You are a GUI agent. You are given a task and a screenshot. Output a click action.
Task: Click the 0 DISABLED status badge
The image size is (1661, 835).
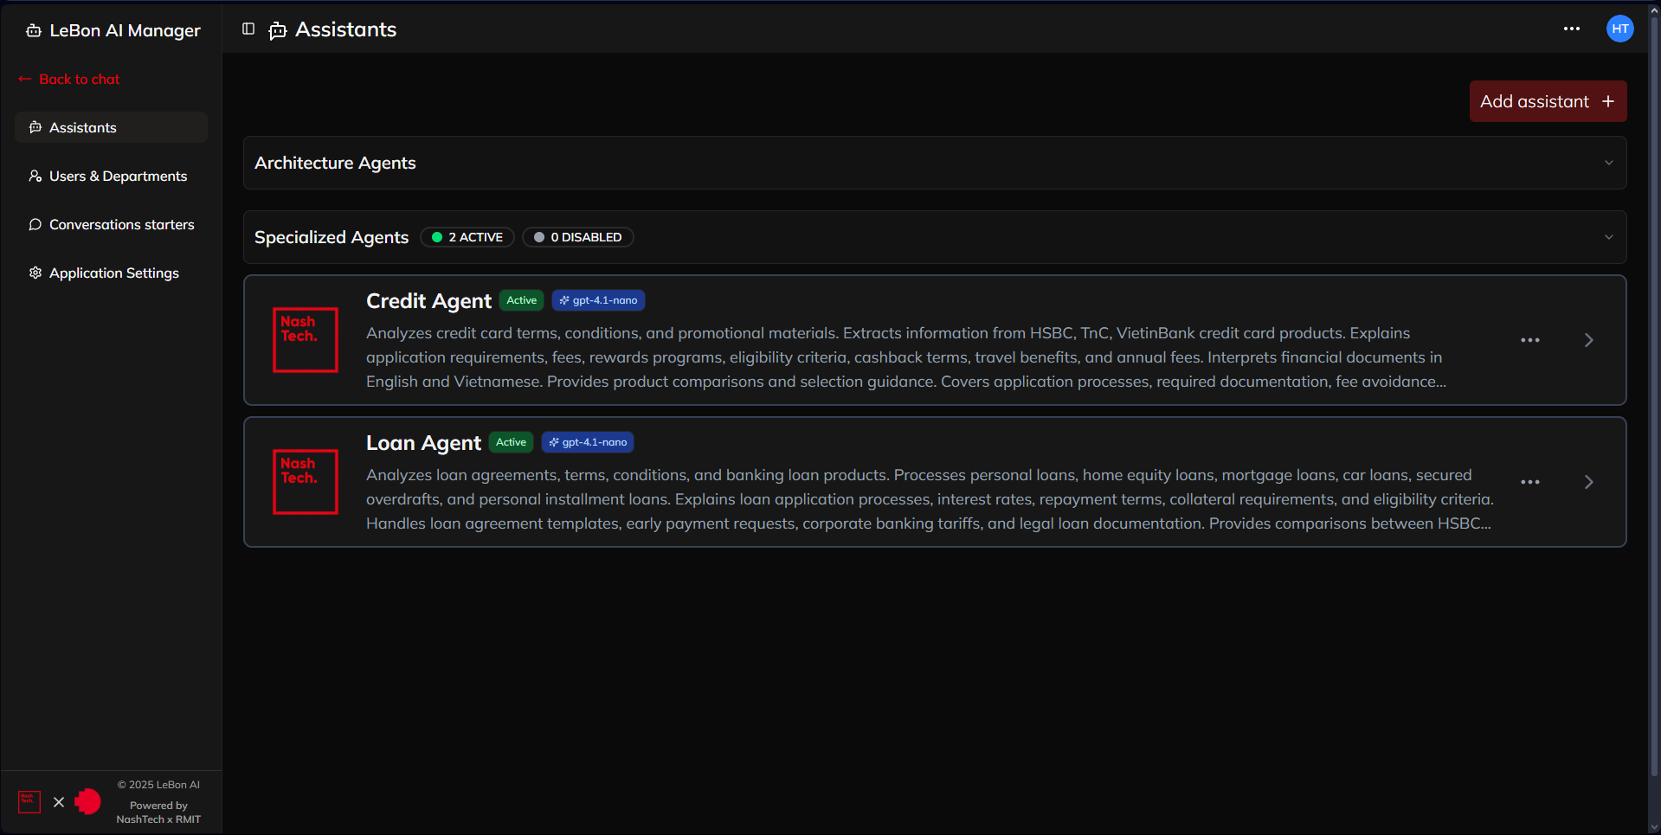pos(578,237)
